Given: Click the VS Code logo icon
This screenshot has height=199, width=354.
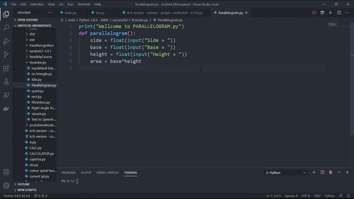Looking at the screenshot, I should click(x=5, y=4).
